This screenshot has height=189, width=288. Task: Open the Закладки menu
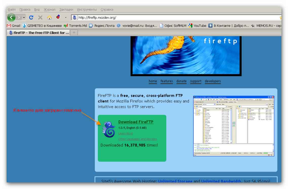pos(66,10)
